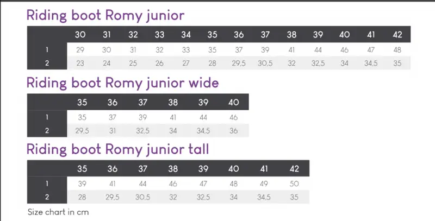Click size 42 header in junior tall table
This screenshot has height=221, width=435.
[294, 168]
